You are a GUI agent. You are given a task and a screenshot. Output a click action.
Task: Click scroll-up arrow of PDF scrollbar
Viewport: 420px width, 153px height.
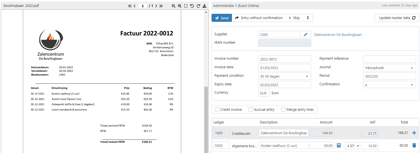coord(206,12)
